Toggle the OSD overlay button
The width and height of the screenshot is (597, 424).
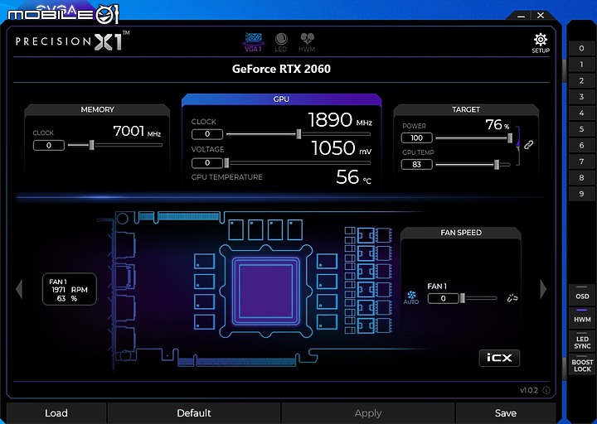tap(582, 294)
